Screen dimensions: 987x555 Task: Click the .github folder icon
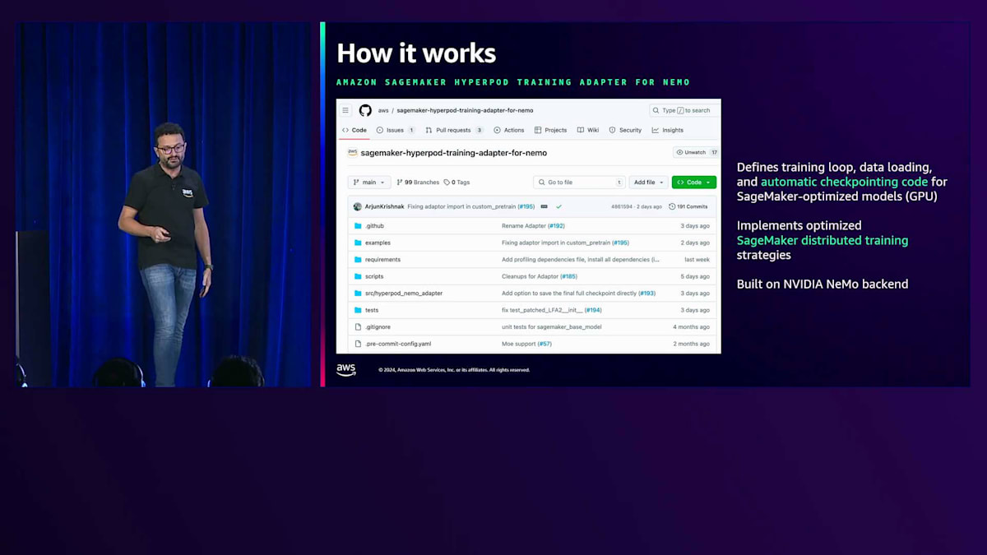[358, 225]
